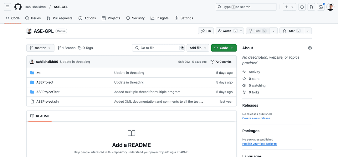The width and height of the screenshot is (338, 157).
Task: Click the commit author avatar
Action: [32, 62]
